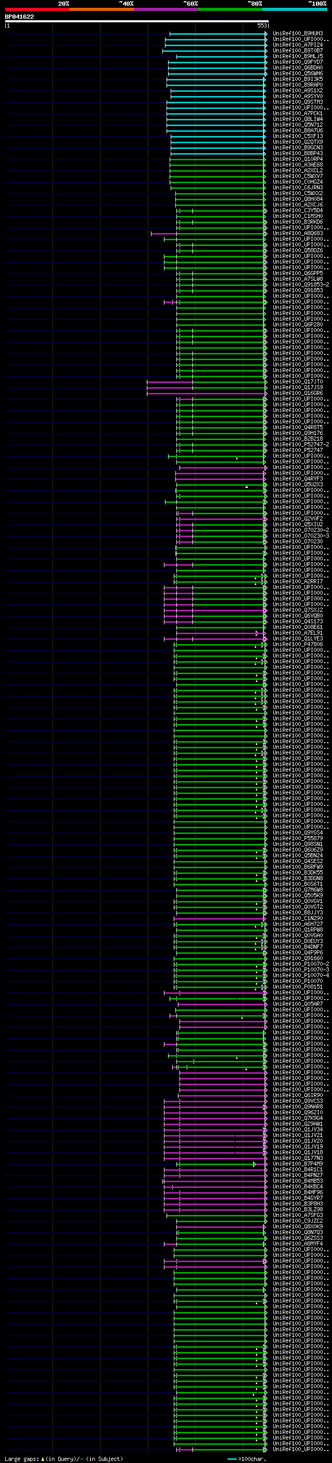332x1463 pixels.
Task: Open hit UniRef100_B9T0B7
Action: coord(298,50)
